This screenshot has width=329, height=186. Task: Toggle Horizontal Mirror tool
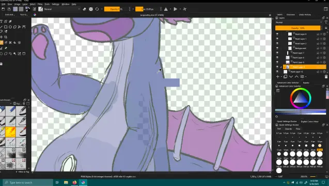click(x=166, y=9)
